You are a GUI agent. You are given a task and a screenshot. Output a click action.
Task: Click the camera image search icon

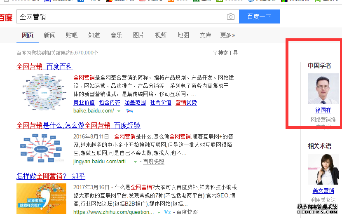(231, 16)
